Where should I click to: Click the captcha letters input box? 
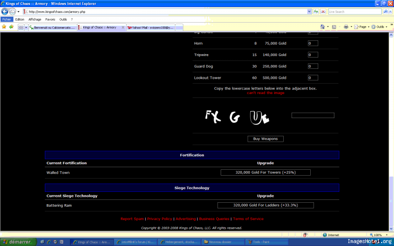pyautogui.click(x=313, y=115)
